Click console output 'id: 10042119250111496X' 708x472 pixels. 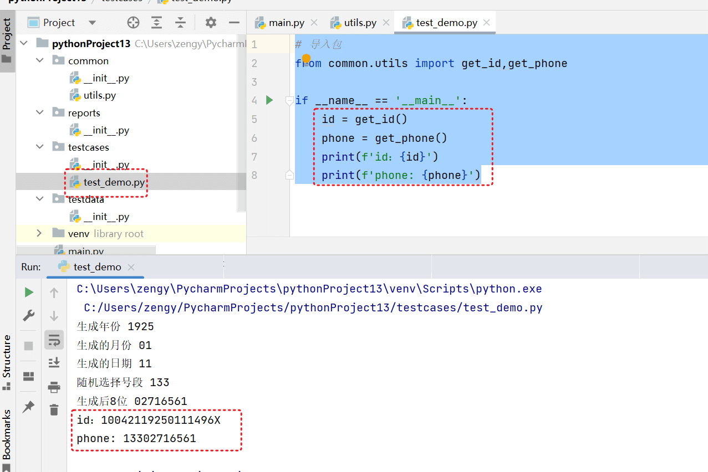coord(149,420)
